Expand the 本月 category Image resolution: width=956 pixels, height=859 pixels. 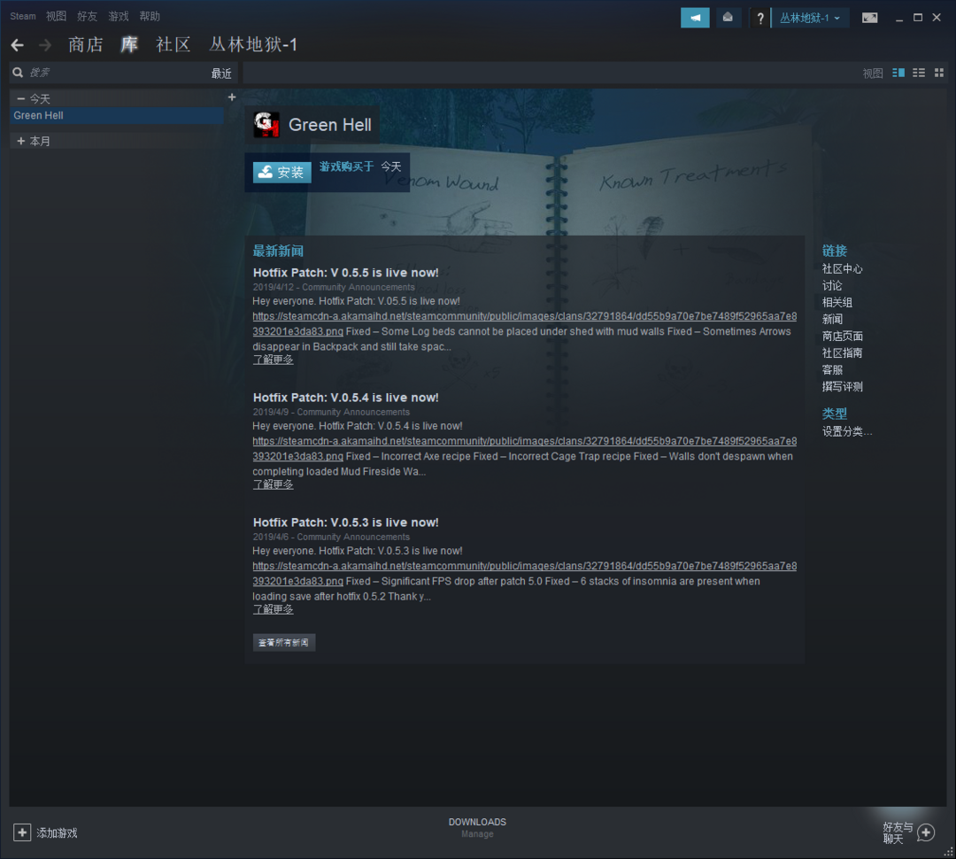[x=21, y=141]
